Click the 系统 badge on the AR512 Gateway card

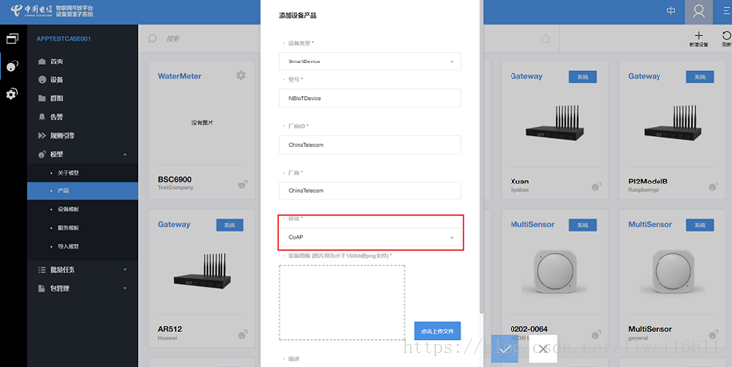click(x=229, y=225)
